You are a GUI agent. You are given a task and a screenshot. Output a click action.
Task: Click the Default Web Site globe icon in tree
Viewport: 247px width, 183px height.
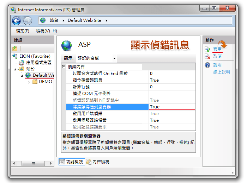click(x=28, y=75)
